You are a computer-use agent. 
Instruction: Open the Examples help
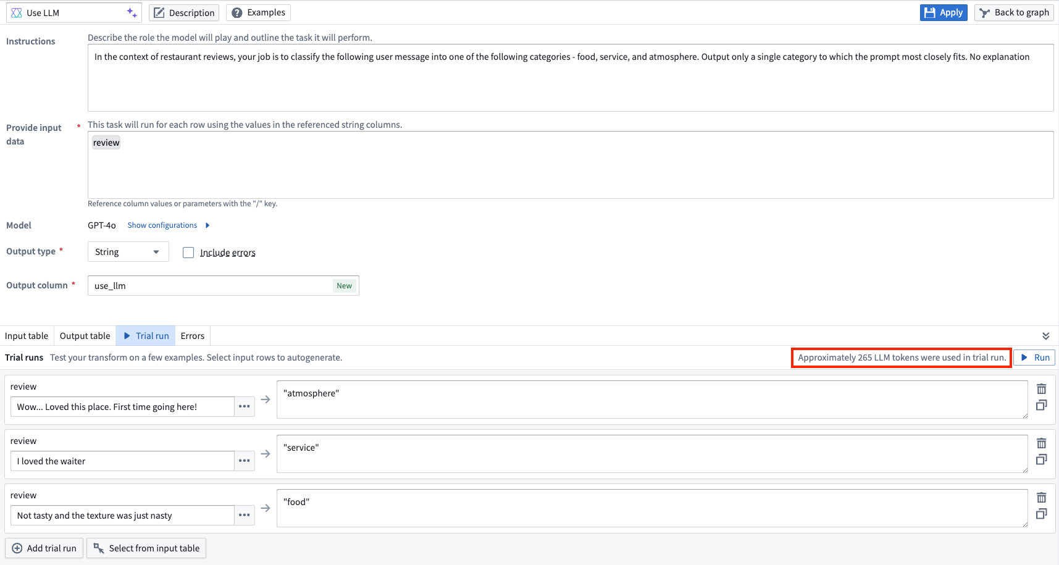258,12
